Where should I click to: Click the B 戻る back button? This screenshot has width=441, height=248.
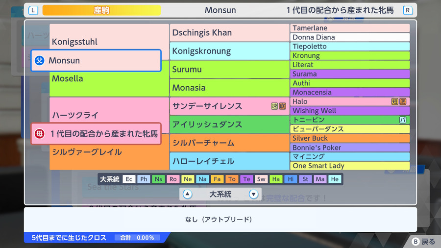click(423, 242)
